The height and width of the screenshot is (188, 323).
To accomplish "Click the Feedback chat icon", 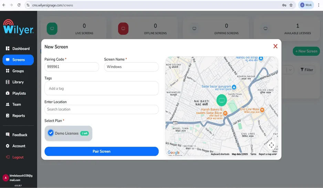I will [8, 134].
